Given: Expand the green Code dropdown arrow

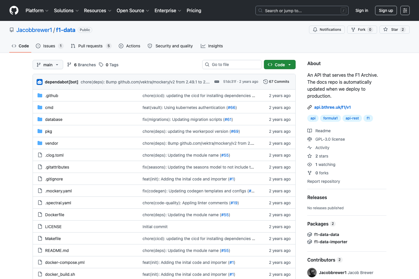Looking at the screenshot, I should [289, 65].
